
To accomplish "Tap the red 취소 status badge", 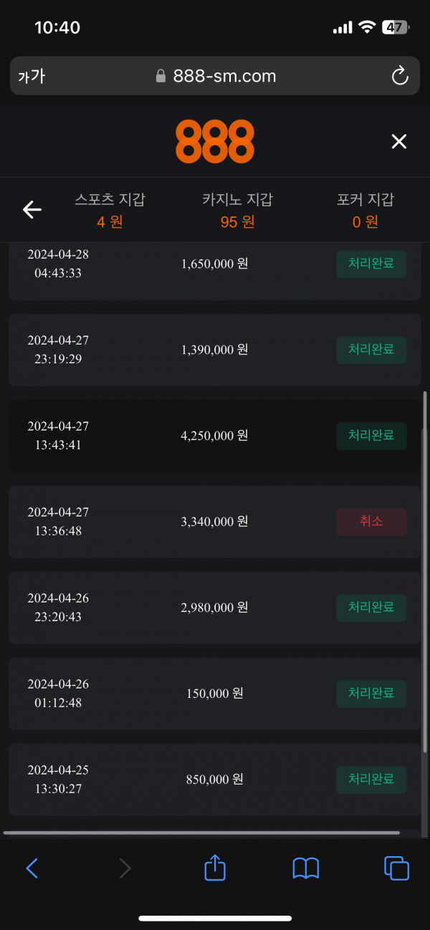I will [371, 522].
